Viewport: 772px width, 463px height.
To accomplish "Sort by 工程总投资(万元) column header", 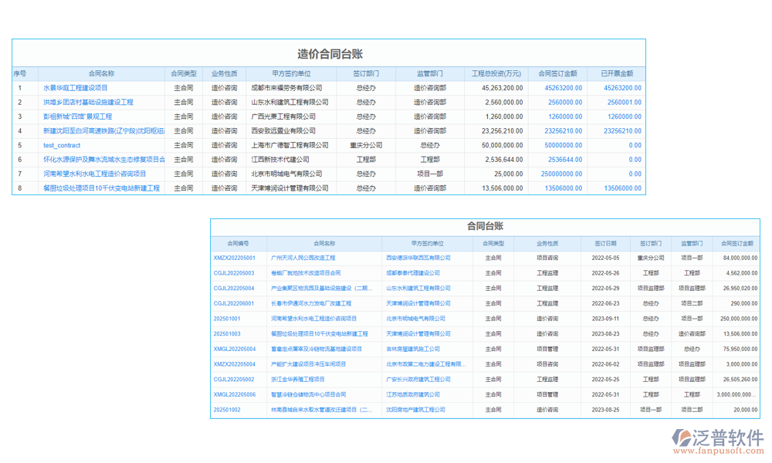I will coord(496,74).
